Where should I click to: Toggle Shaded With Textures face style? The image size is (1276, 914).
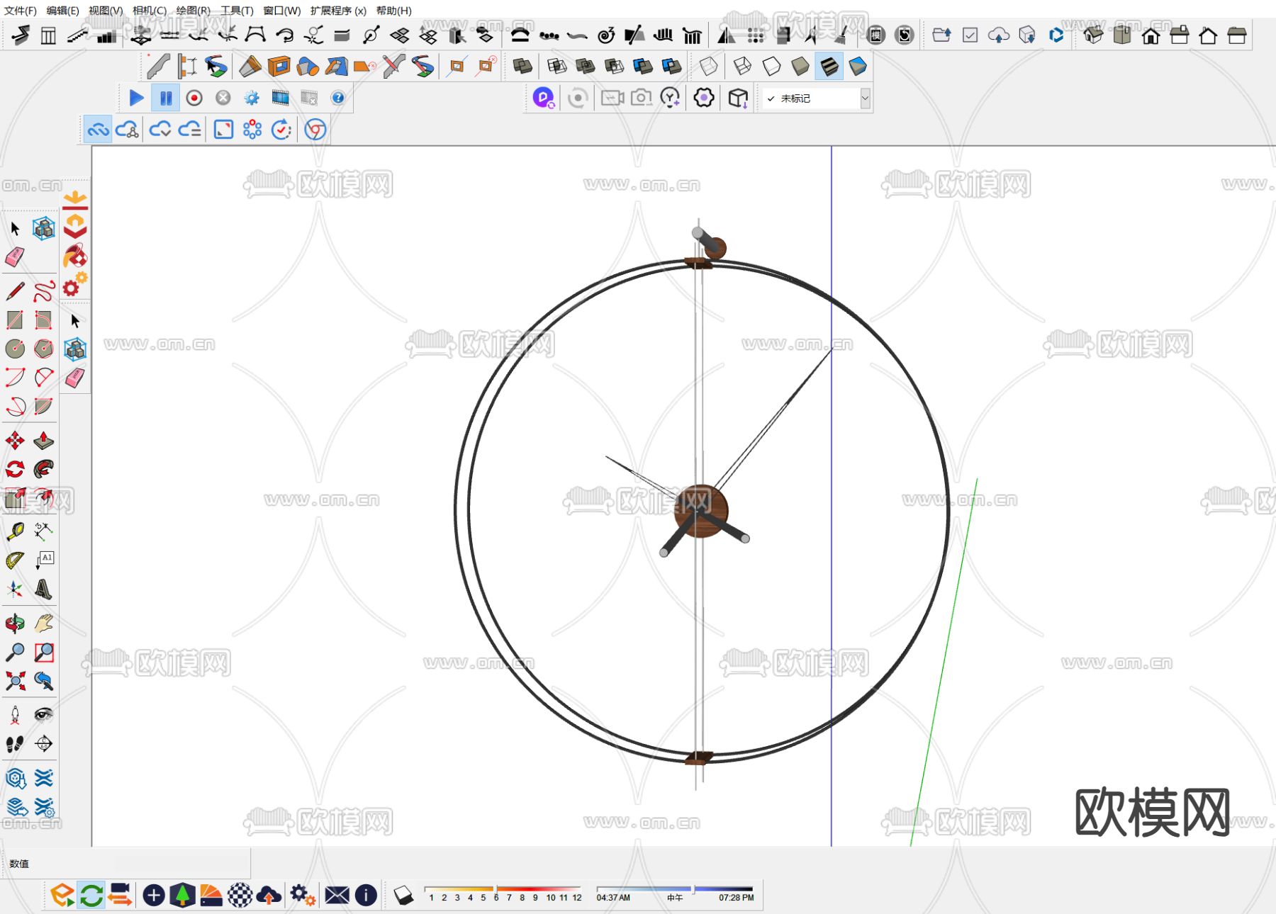pos(829,67)
